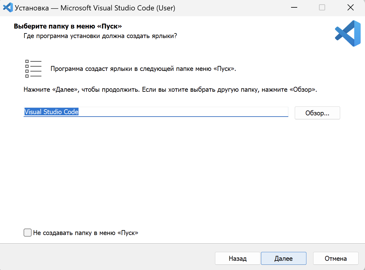Close the setup window with X
Image resolution: width=365 pixels, height=270 pixels.
(x=350, y=8)
